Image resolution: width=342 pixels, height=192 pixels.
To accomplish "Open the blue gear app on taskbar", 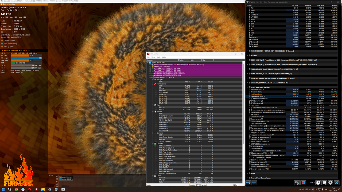I will [x=49, y=189].
